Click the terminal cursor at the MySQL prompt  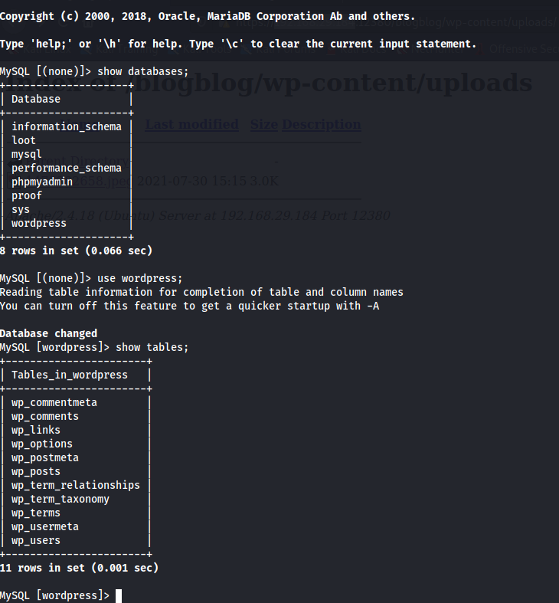[119, 595]
